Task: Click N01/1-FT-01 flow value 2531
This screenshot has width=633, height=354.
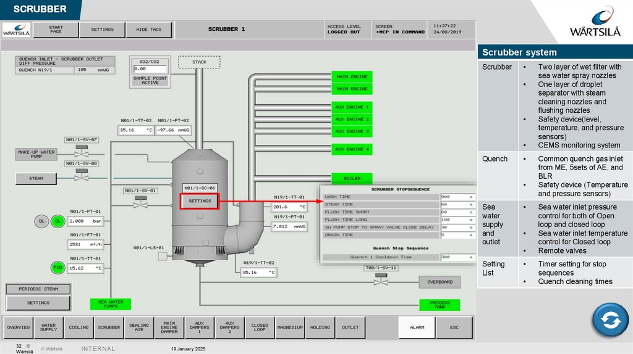Action: pyautogui.click(x=85, y=244)
